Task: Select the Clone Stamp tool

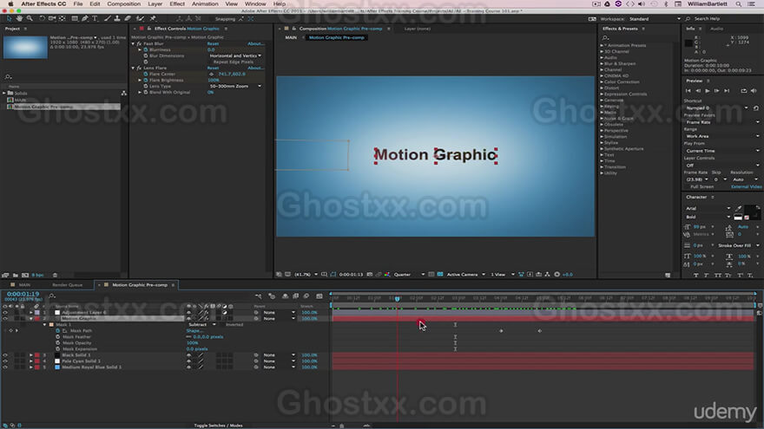Action: (117, 18)
